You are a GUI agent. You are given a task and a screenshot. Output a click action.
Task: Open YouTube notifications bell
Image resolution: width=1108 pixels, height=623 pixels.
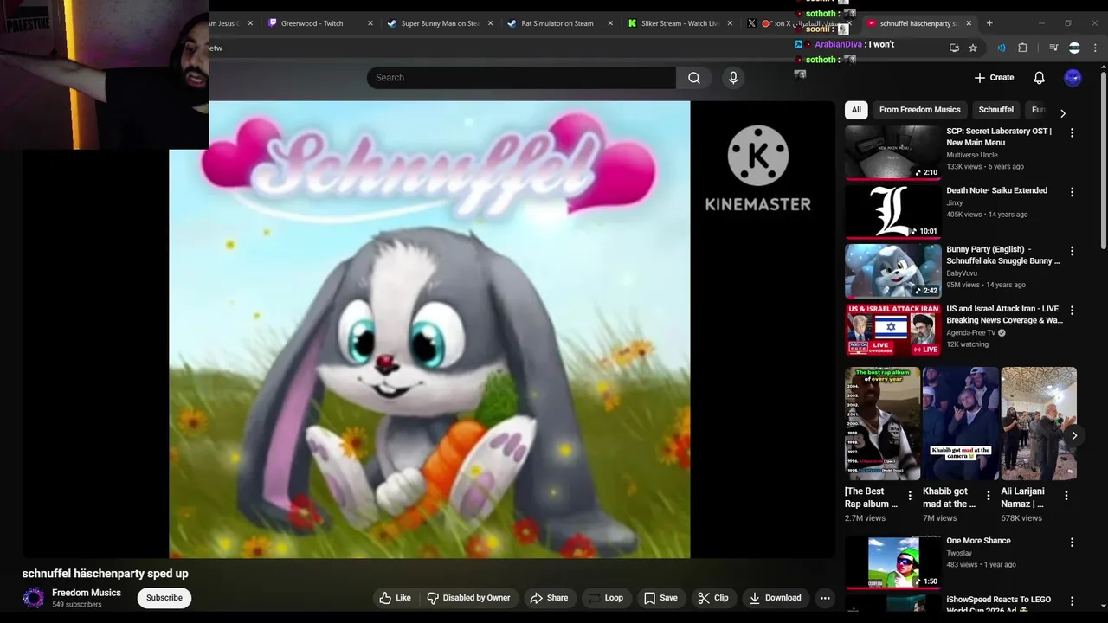tap(1040, 78)
